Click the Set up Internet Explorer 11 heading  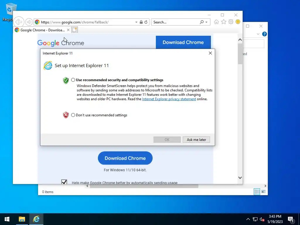click(x=82, y=65)
